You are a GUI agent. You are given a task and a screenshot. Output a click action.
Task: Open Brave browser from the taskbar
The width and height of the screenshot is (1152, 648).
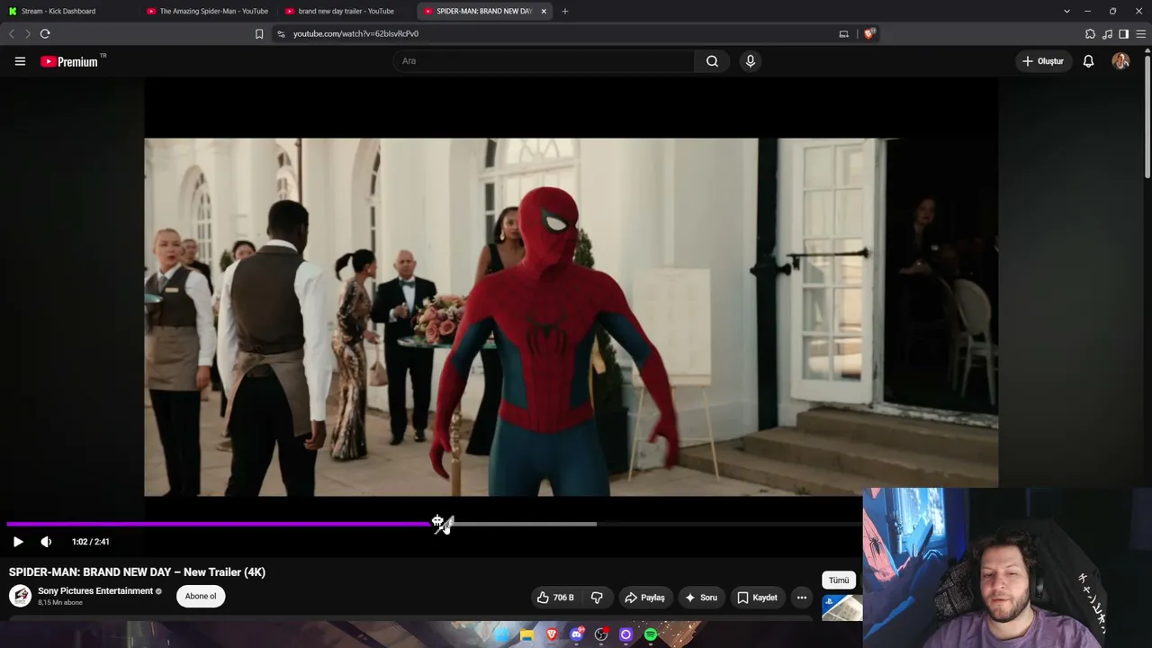pos(552,635)
